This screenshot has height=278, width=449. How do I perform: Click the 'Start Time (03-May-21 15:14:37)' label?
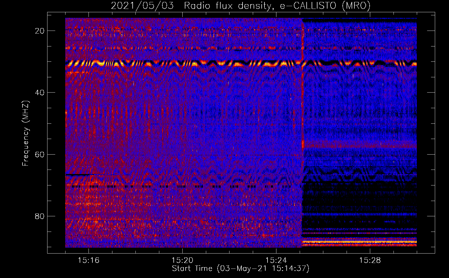[241, 269]
